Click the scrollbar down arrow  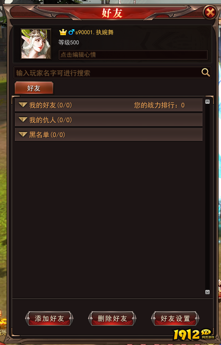tap(207, 292)
